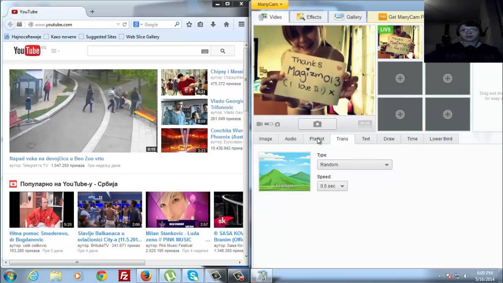The height and width of the screenshot is (283, 503).
Task: Select the LIVE video source thumbnail
Action: (400, 42)
